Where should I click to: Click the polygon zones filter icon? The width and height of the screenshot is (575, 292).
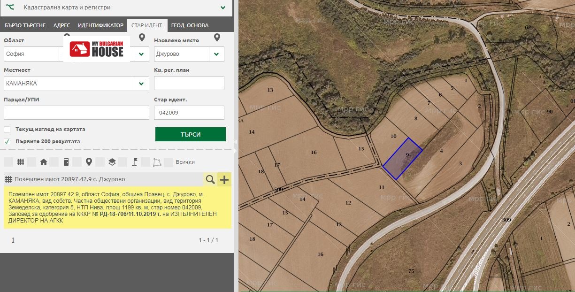pos(157,162)
